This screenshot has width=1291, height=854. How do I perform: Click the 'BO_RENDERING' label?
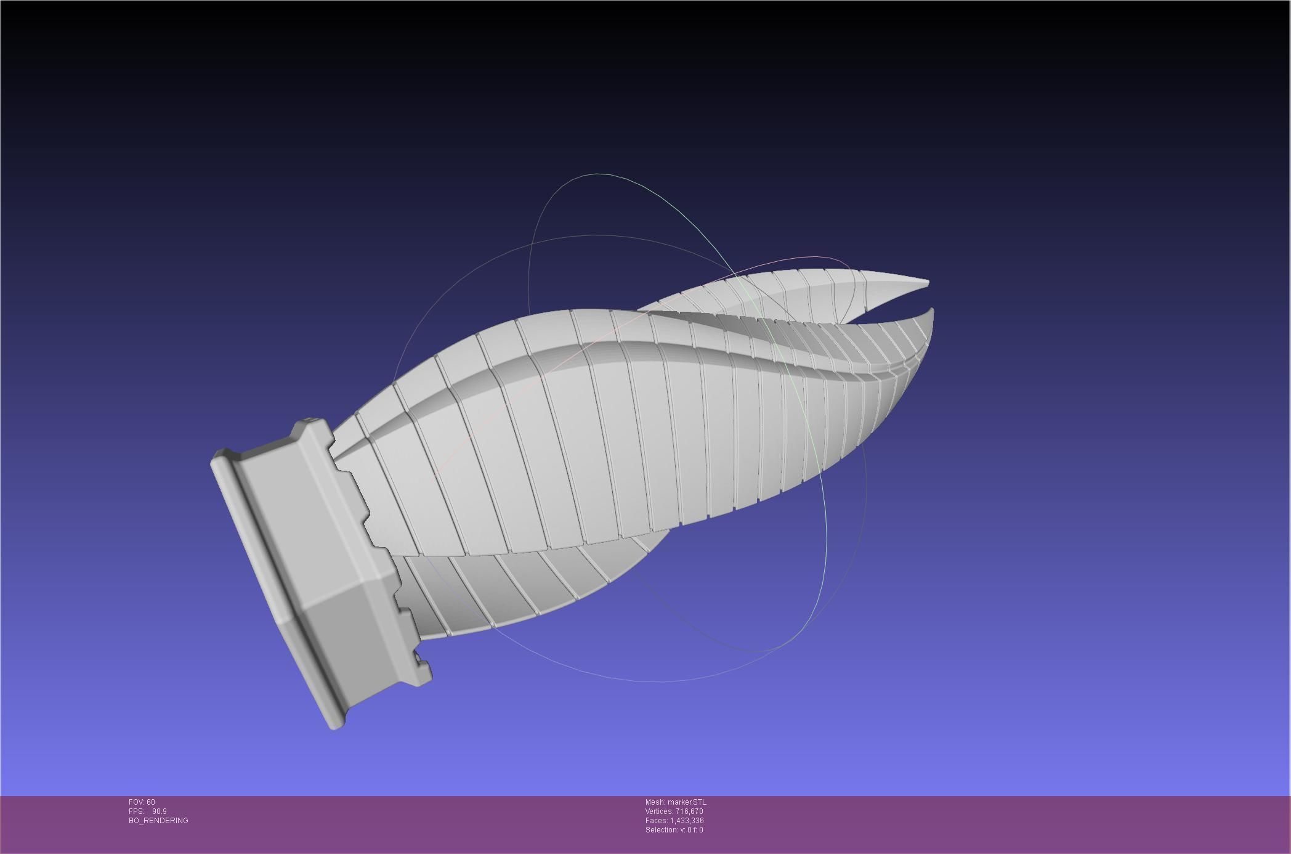[158, 821]
